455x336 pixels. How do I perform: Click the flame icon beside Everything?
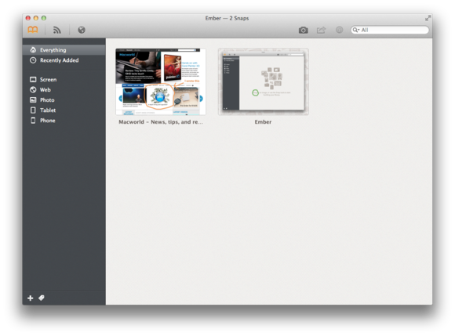pyautogui.click(x=33, y=50)
